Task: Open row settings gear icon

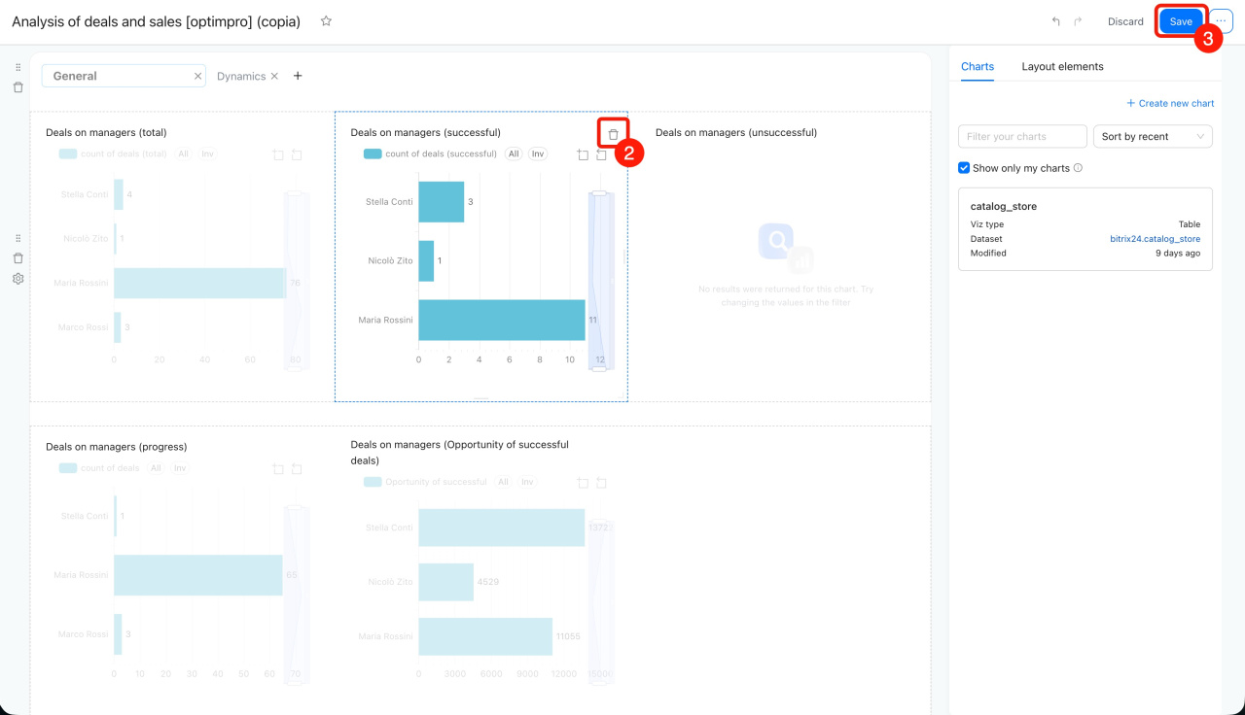Action: (18, 279)
